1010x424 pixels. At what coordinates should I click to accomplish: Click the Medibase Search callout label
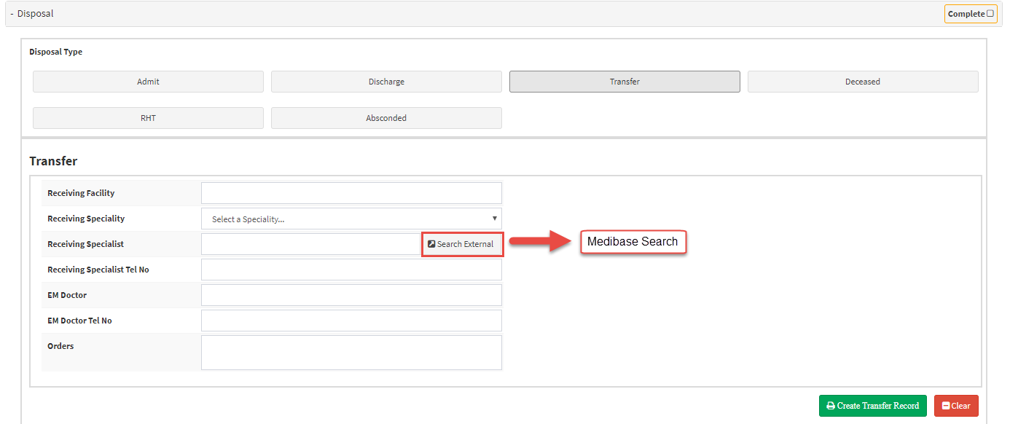(633, 242)
